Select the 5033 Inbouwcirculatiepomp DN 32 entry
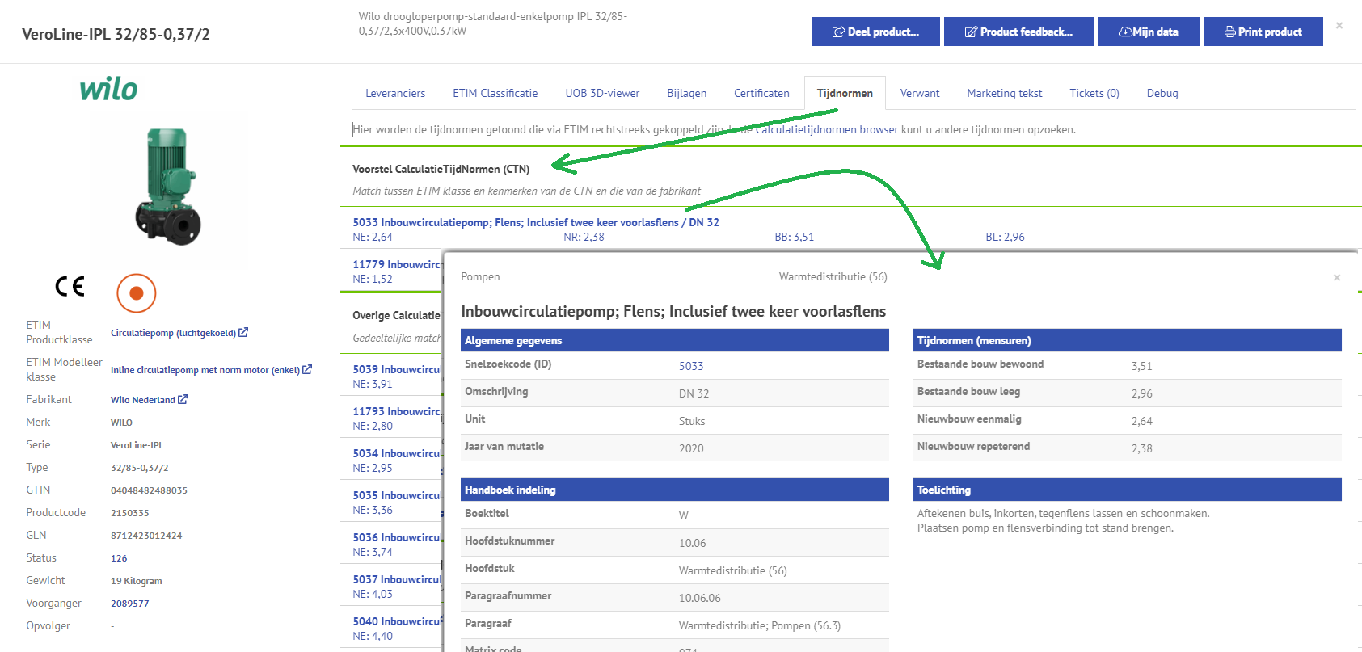The height and width of the screenshot is (652, 1362). tap(535, 222)
